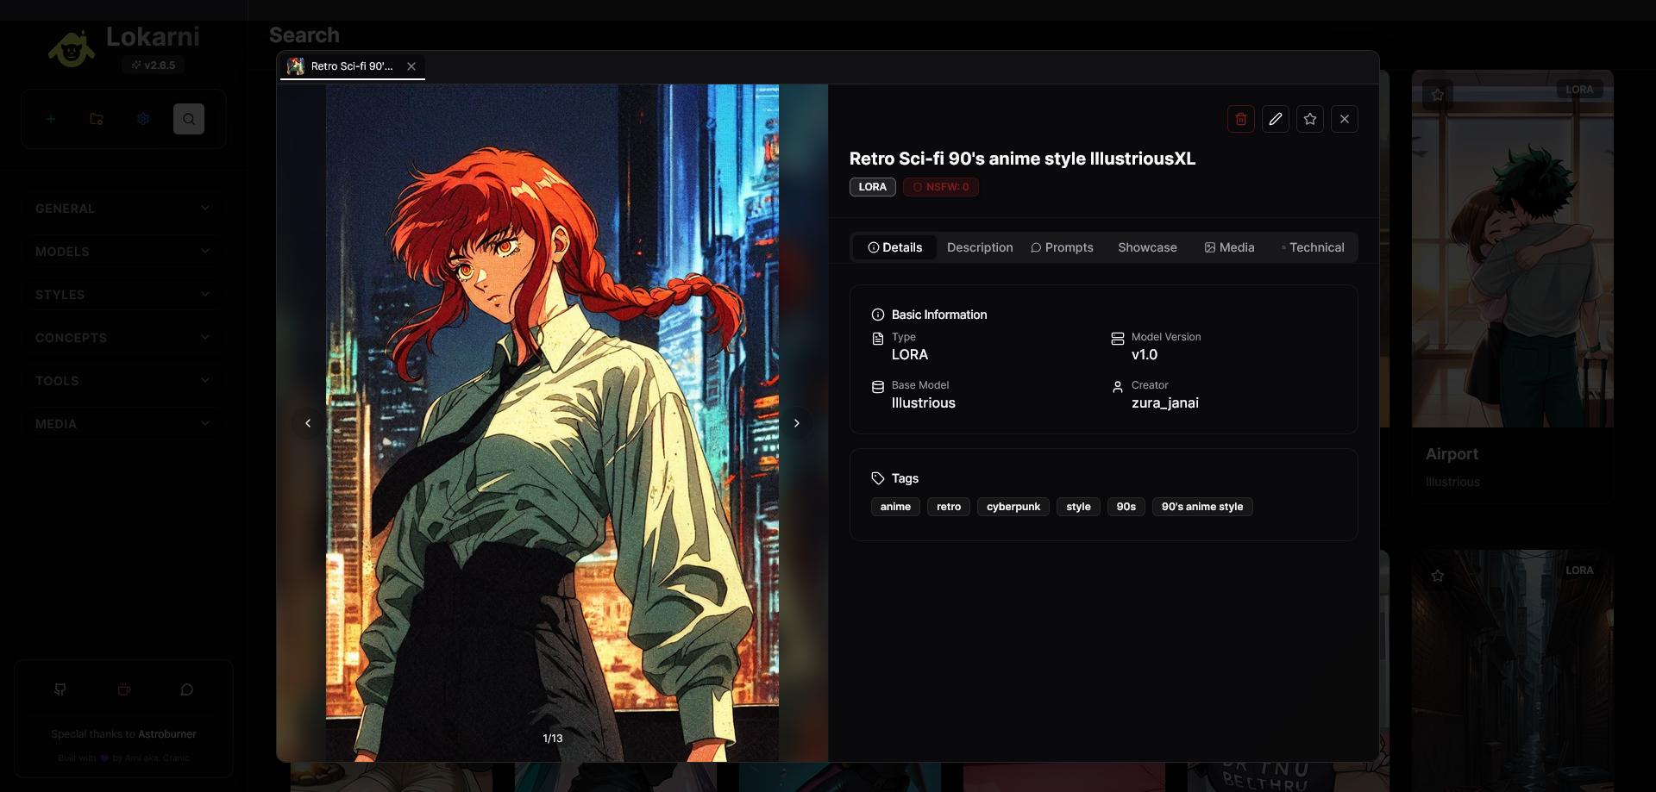1656x792 pixels.
Task: Activate the search magnifier button in sidebar
Action: [189, 119]
